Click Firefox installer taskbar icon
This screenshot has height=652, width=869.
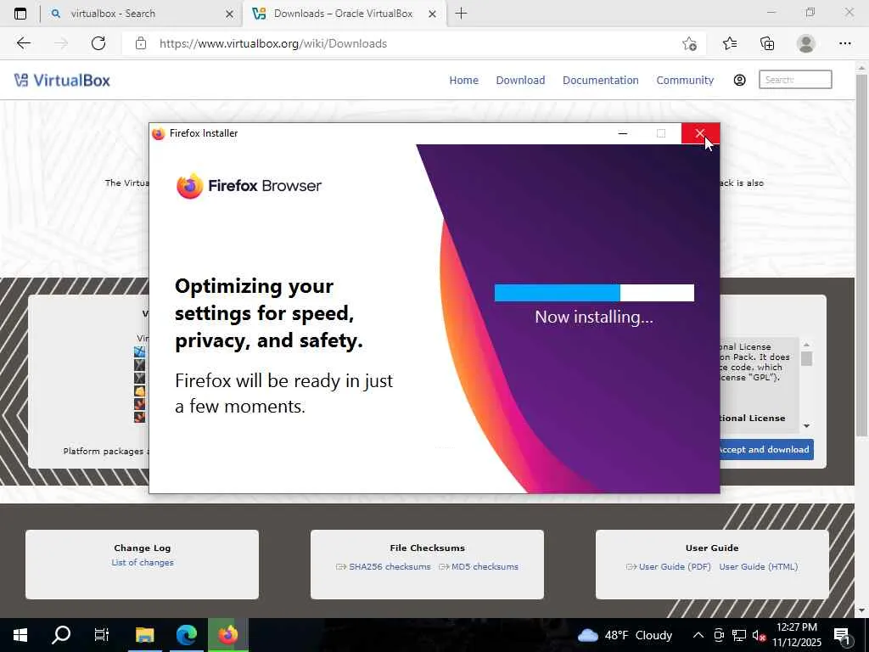[x=227, y=635]
